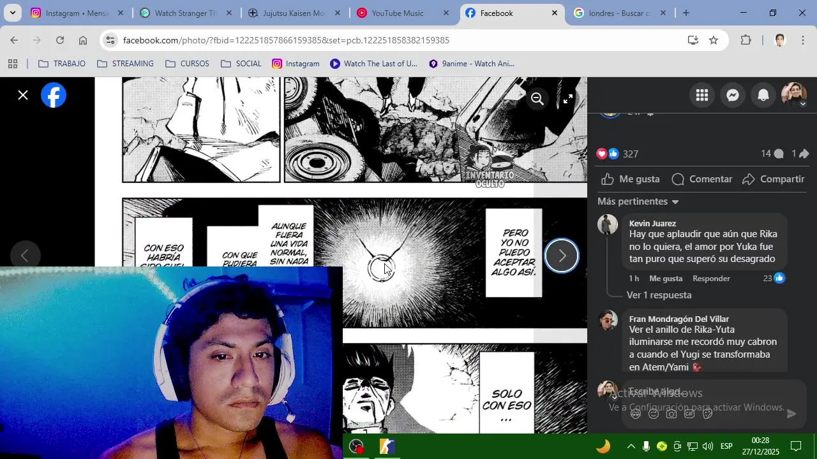Show the next photo with right arrow

pos(562,256)
